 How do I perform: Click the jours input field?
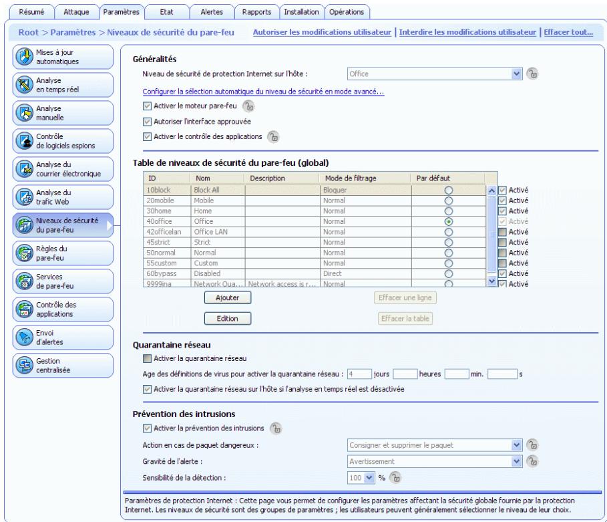click(x=359, y=374)
